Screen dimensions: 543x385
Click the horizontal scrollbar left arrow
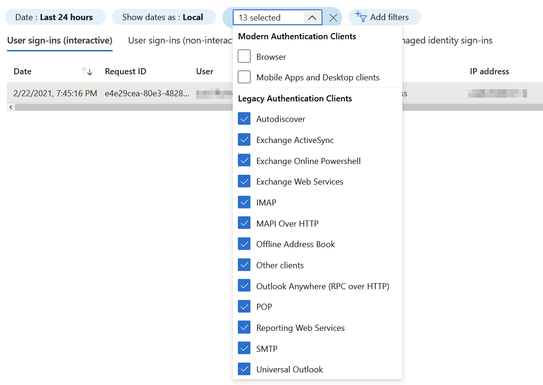click(x=11, y=107)
